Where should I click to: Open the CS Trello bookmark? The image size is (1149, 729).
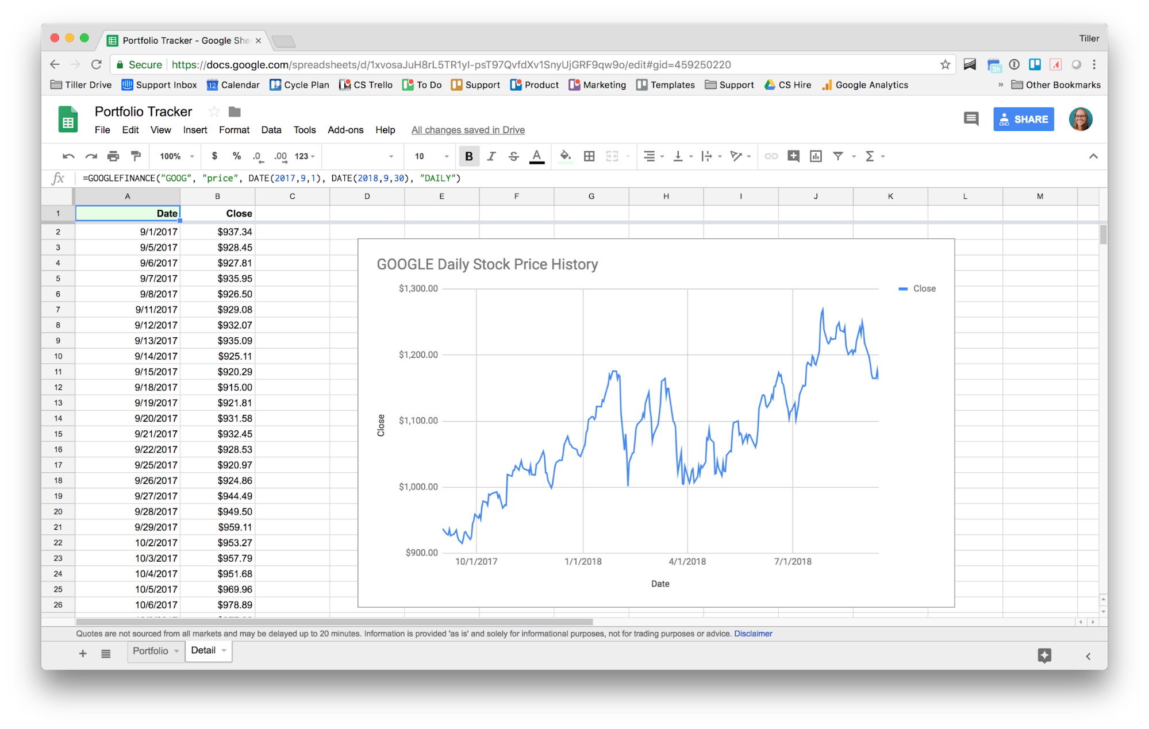(x=366, y=85)
